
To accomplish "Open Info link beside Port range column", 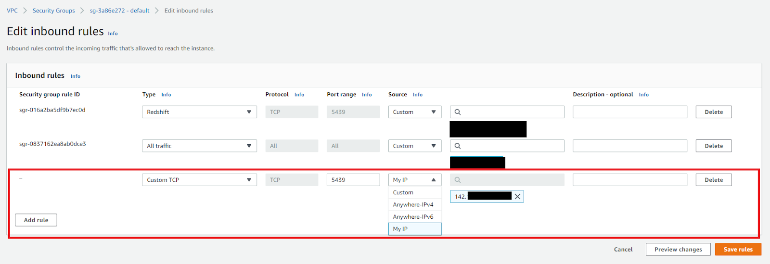I will [367, 95].
